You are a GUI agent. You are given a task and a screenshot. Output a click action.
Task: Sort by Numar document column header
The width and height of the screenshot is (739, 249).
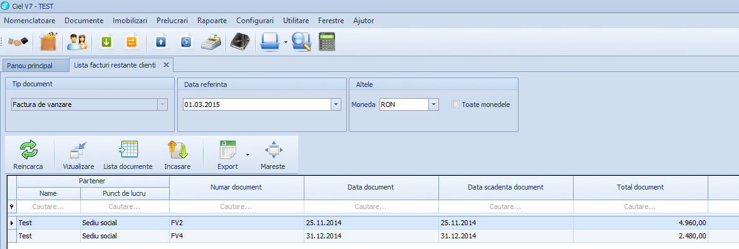point(236,187)
